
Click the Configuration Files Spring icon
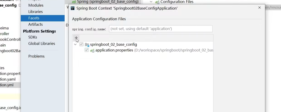click(157, 2)
